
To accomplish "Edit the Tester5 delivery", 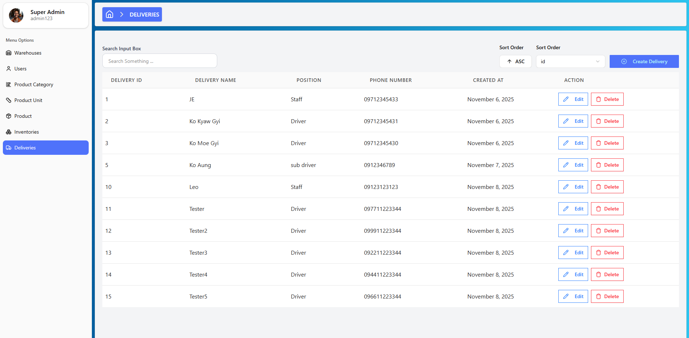I will 573,296.
